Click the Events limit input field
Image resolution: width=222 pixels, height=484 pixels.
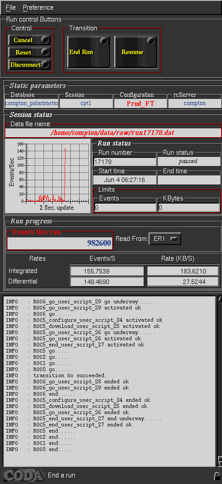pos(125,207)
